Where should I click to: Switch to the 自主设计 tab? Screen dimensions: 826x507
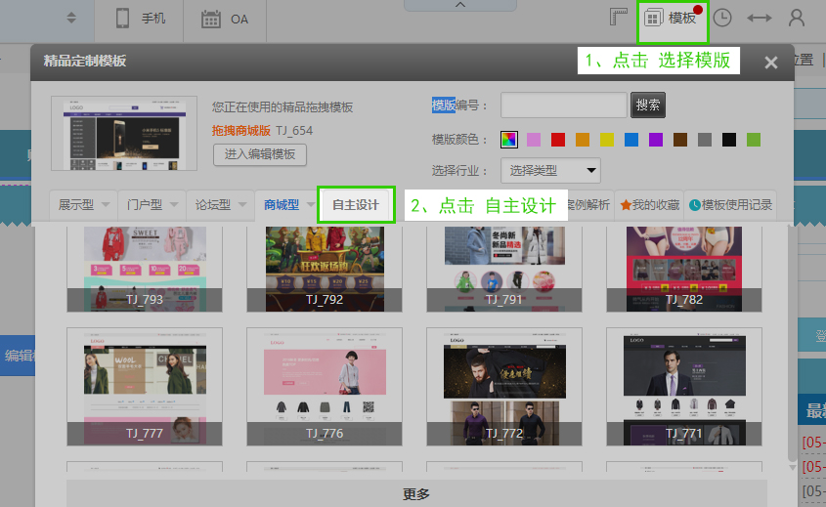coord(356,205)
